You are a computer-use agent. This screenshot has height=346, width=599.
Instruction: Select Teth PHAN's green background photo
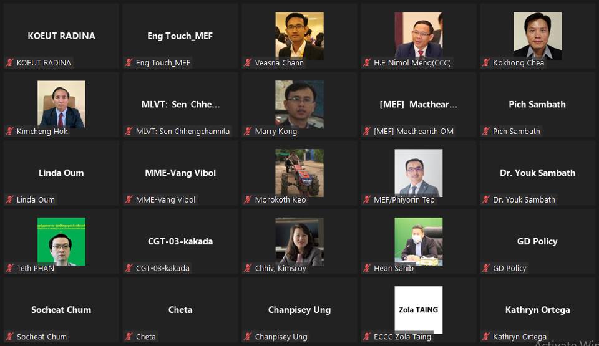[x=62, y=241]
